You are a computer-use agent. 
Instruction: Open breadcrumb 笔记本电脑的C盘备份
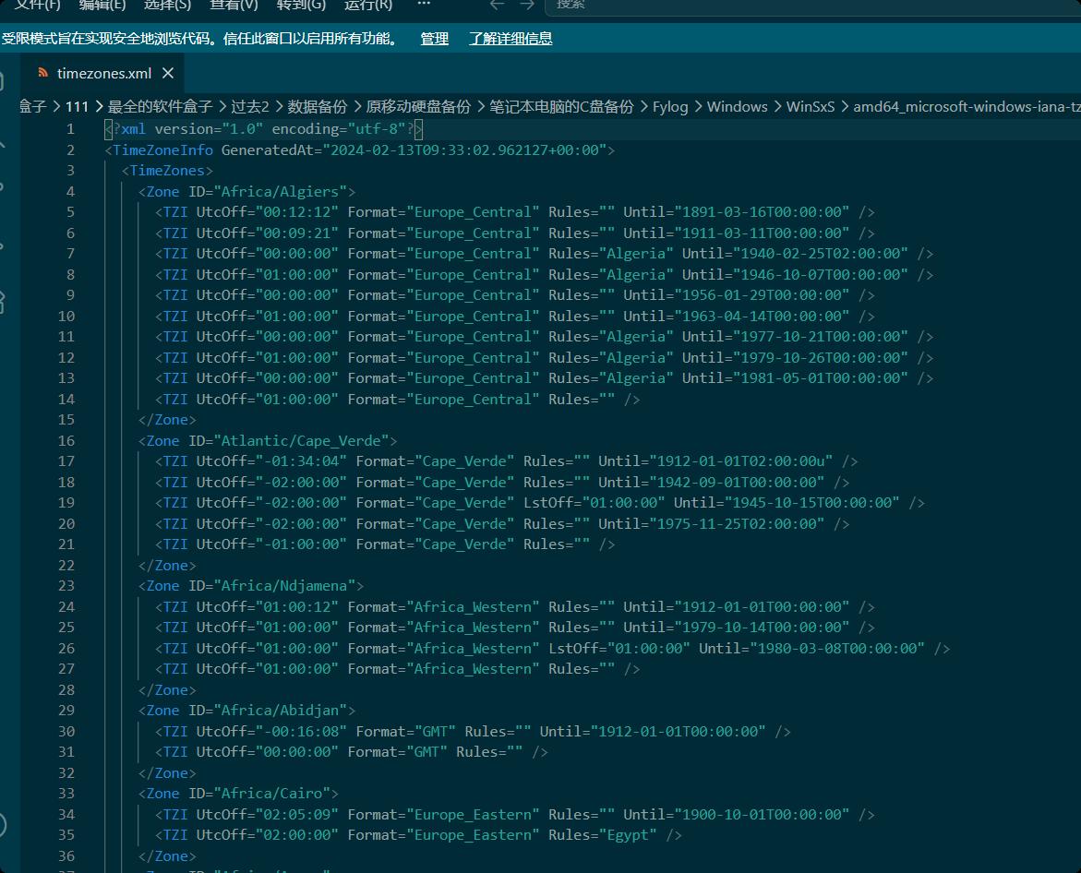pyautogui.click(x=561, y=107)
